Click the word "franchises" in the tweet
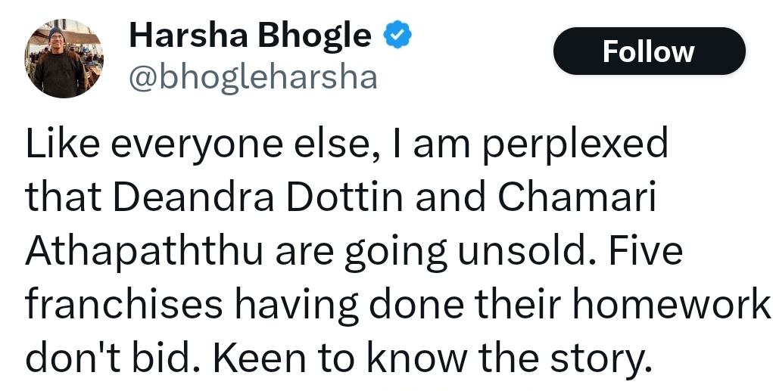773x391 pixels. pos(123,304)
